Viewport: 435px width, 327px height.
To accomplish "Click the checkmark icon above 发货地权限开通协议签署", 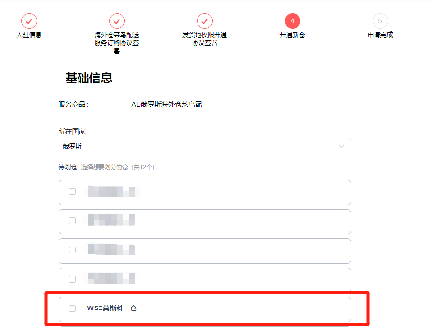I will tap(205, 21).
